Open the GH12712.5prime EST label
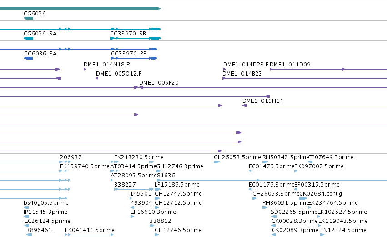This screenshot has width=387, height=237. click(x=178, y=203)
